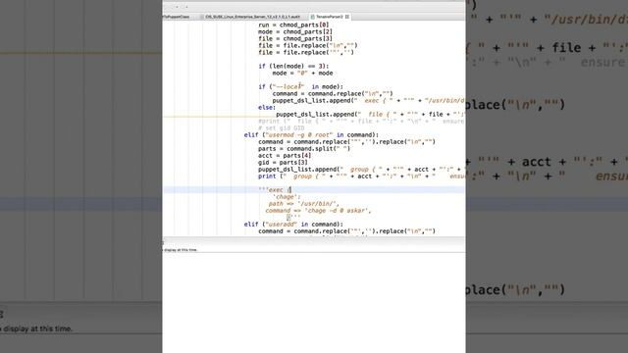Image resolution: width=628 pixels, height=353 pixels.
Task: Click the "path => '/usr/bin/'," line
Action: (304, 204)
